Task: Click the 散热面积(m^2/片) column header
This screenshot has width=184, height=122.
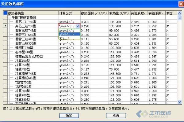Action: [x=94, y=13]
